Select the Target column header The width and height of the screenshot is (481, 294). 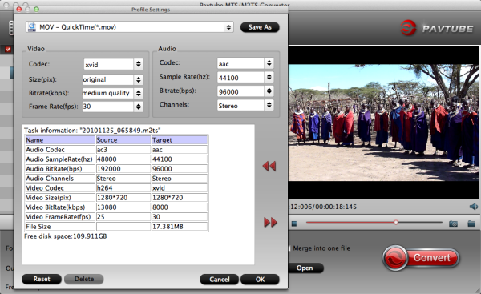180,140
